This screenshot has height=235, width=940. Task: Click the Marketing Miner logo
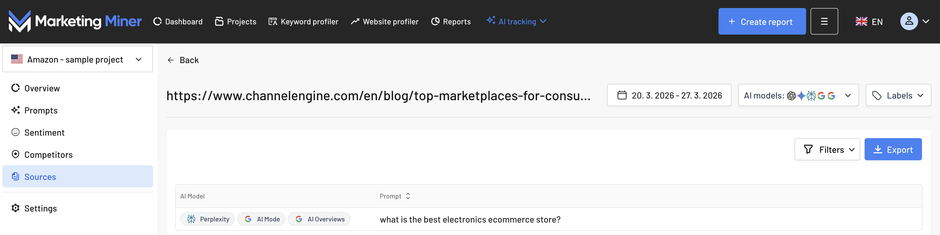tap(75, 22)
